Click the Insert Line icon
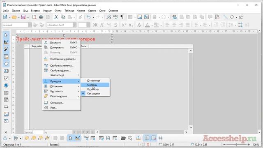This screenshot has height=148, width=263. (x=225, y=17)
